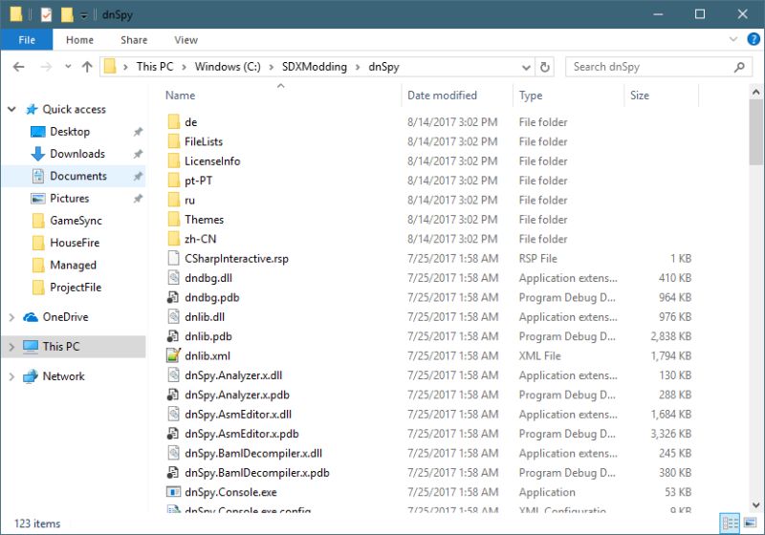
Task: Switch to the Share ribbon tab
Action: point(134,40)
